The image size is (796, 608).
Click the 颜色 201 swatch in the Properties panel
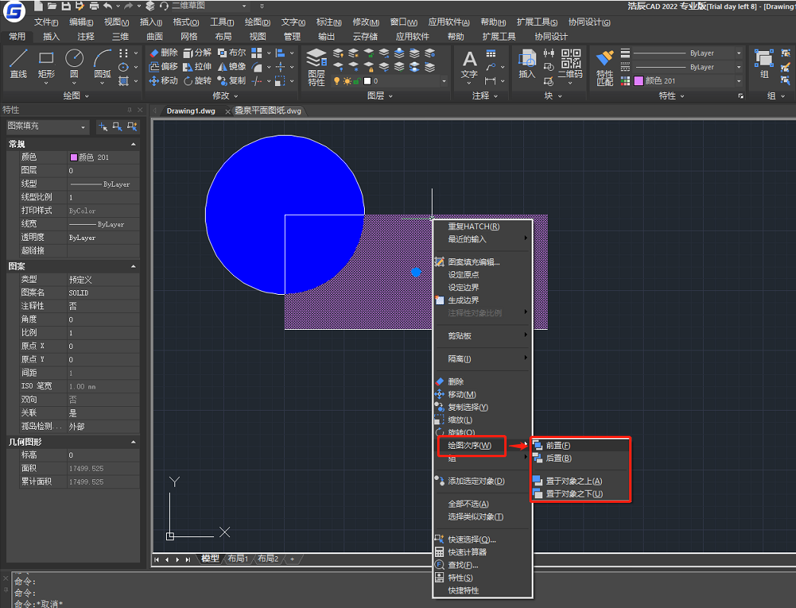point(74,158)
